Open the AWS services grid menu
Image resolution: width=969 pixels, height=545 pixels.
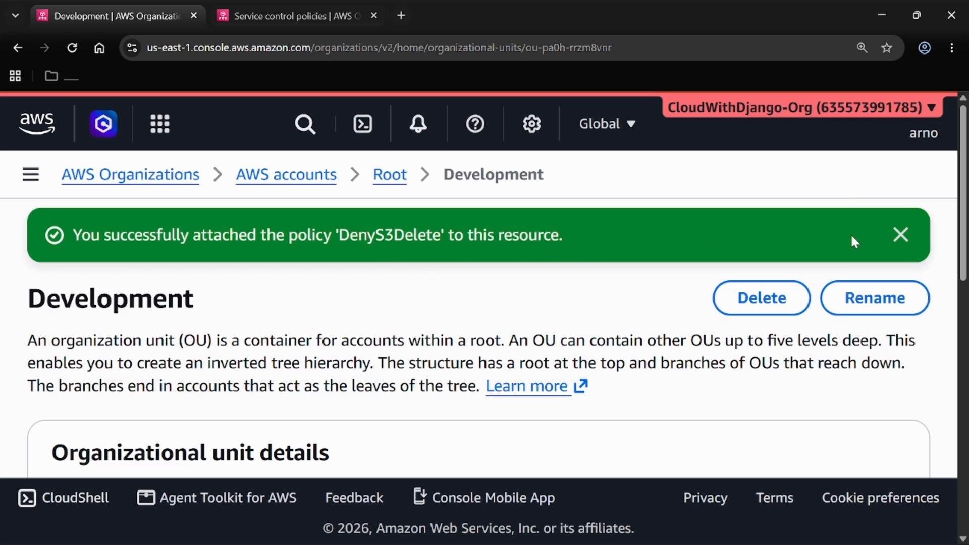[x=160, y=124]
